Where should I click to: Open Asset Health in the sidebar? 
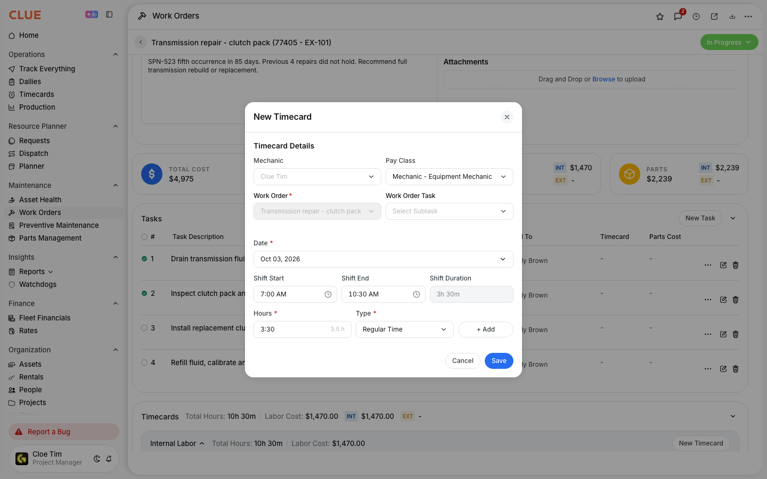click(x=64, y=200)
